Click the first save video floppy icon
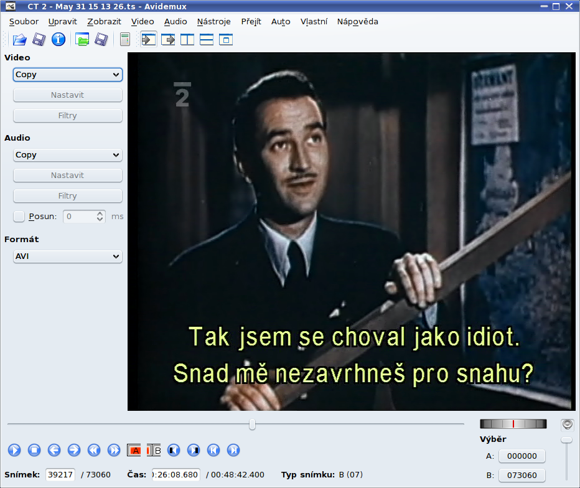Image resolution: width=580 pixels, height=488 pixels. [x=39, y=39]
